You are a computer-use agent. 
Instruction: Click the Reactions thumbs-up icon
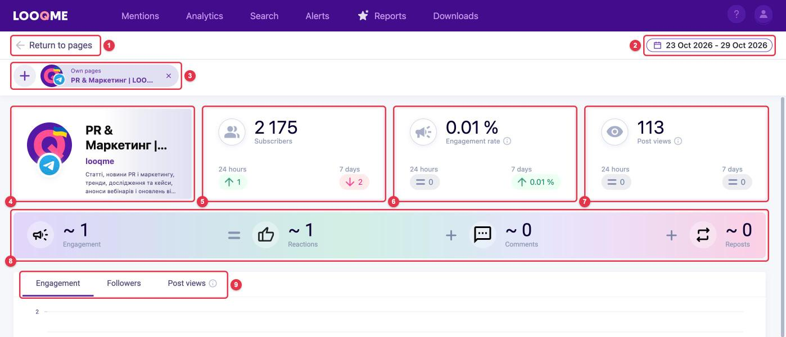tap(265, 235)
